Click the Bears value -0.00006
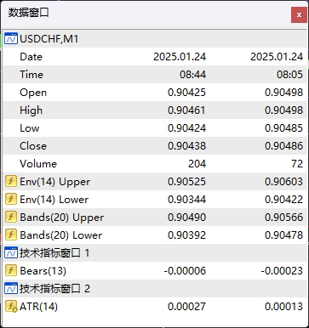The width and height of the screenshot is (309, 328). tap(185, 271)
